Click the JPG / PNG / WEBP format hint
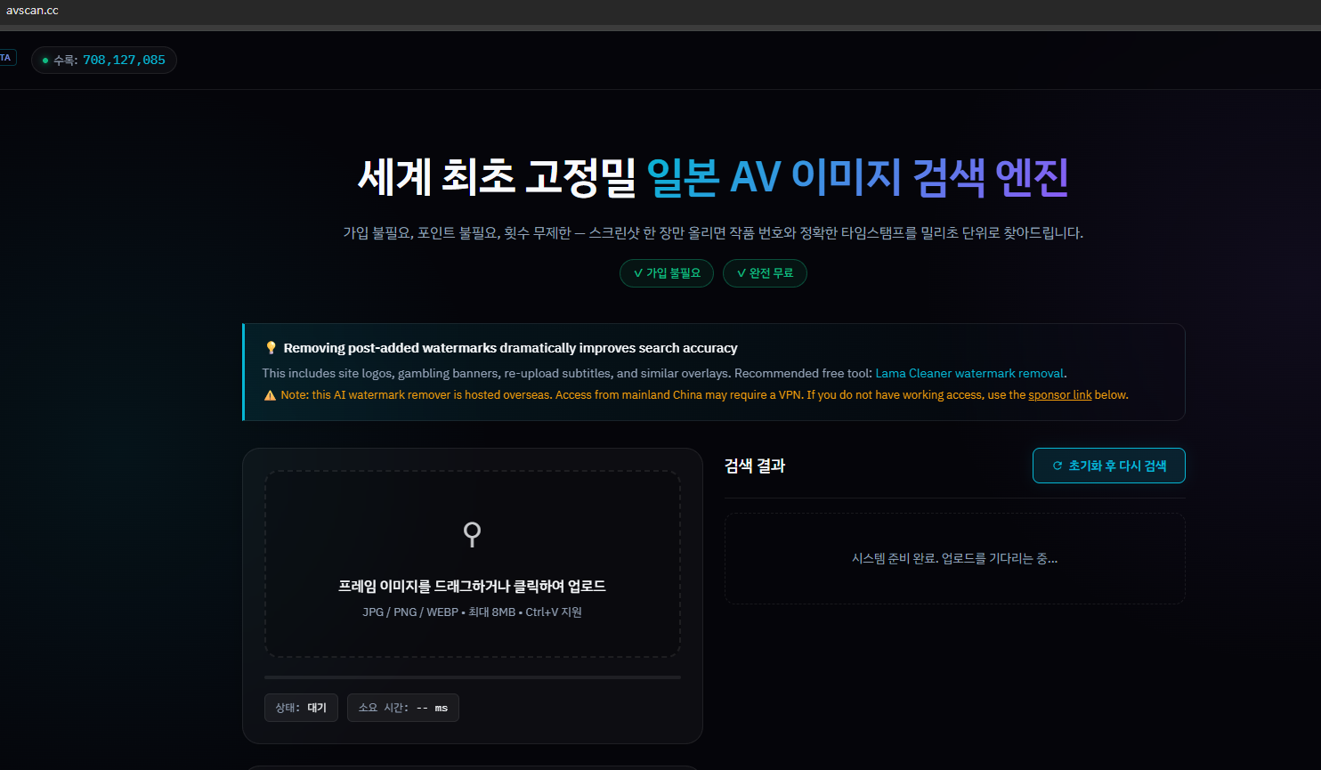The image size is (1321, 770). tap(472, 612)
